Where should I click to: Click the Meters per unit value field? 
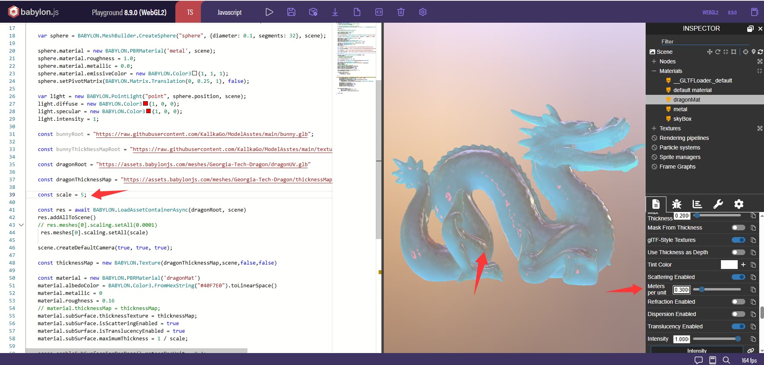pos(682,290)
